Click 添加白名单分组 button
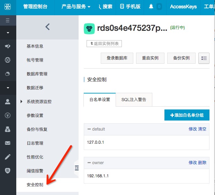Viewport: 215px width, 195px height. [187, 115]
